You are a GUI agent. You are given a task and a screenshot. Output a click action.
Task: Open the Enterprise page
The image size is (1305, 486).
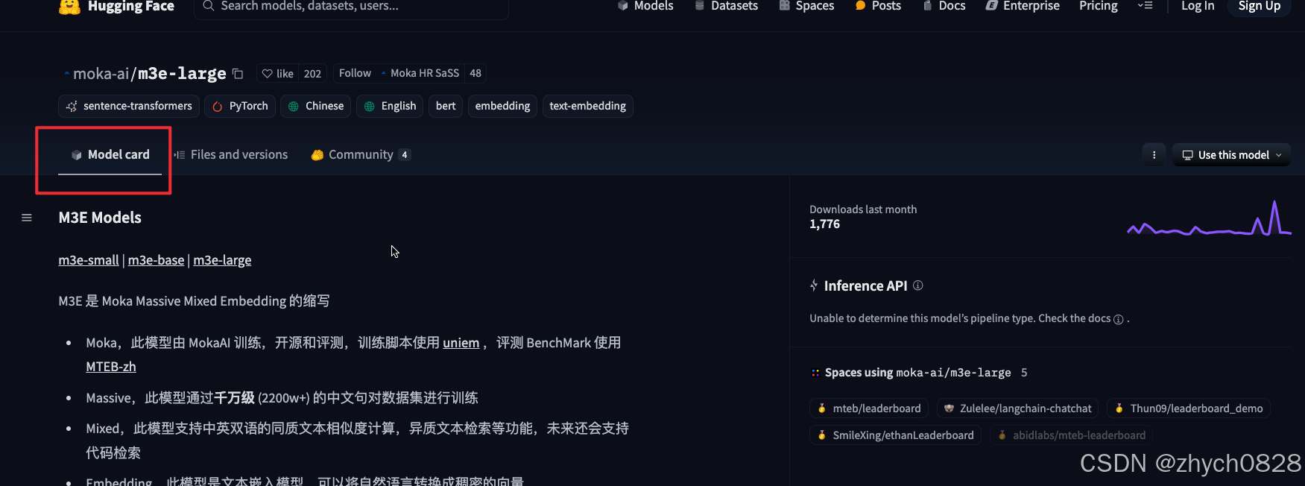point(1023,6)
